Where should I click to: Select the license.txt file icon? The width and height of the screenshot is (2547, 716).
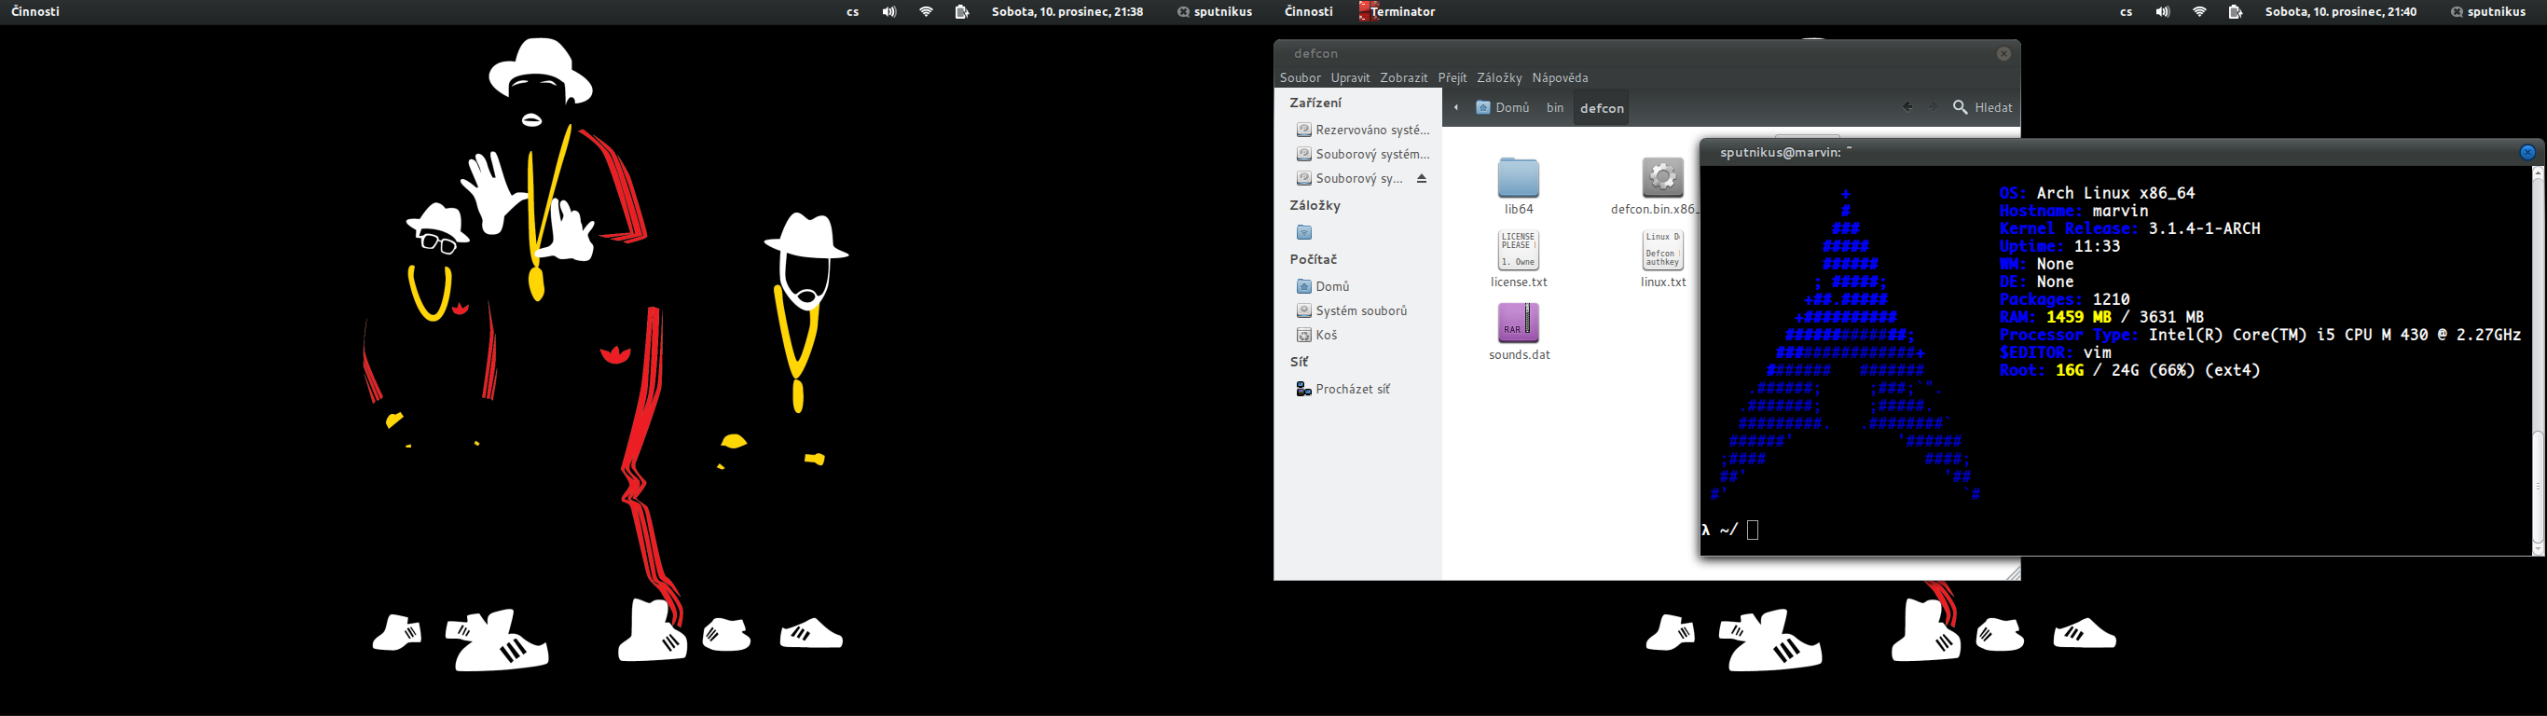1518,250
